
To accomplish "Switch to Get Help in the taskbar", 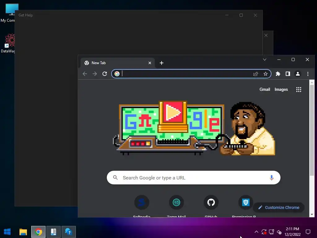I will coord(69,232).
